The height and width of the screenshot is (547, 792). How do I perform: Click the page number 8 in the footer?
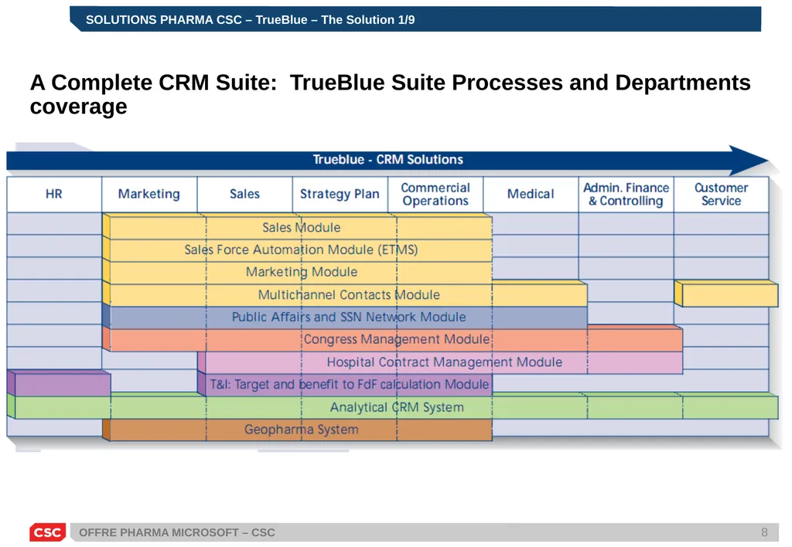point(764,532)
